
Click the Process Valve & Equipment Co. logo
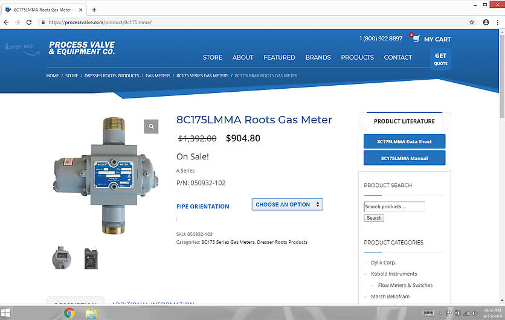[x=82, y=48]
